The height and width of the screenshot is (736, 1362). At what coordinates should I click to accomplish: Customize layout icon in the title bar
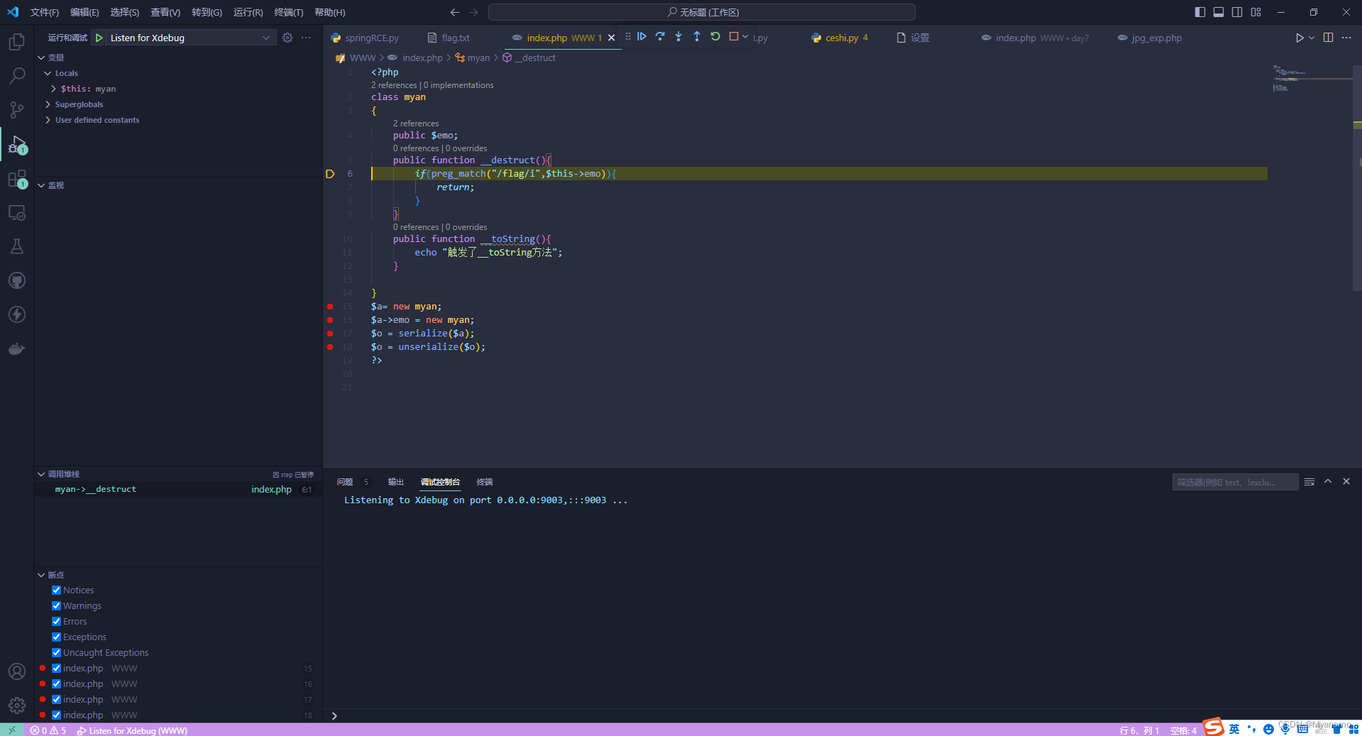[1256, 12]
